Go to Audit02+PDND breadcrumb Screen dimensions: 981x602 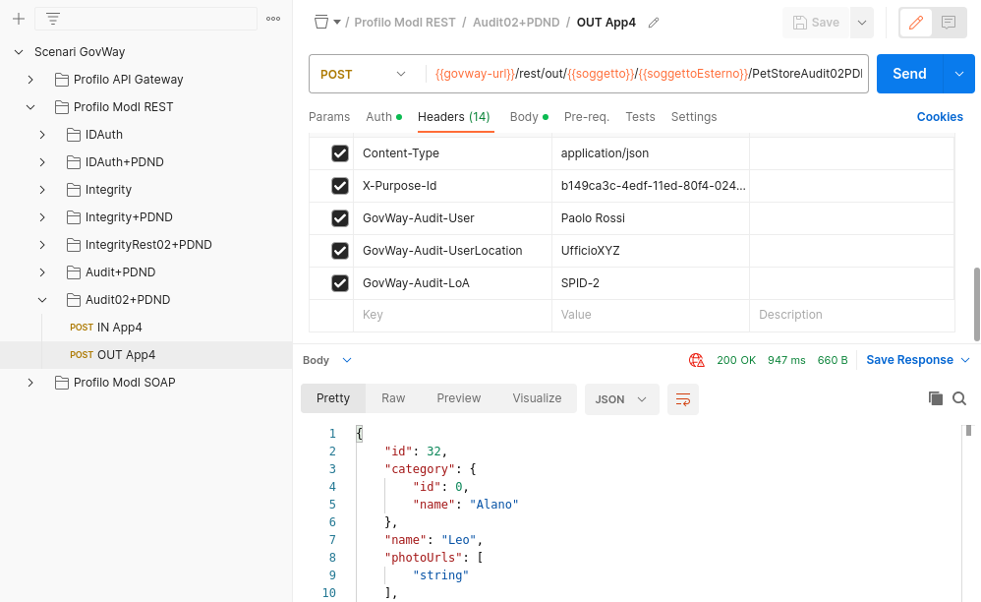click(x=516, y=23)
